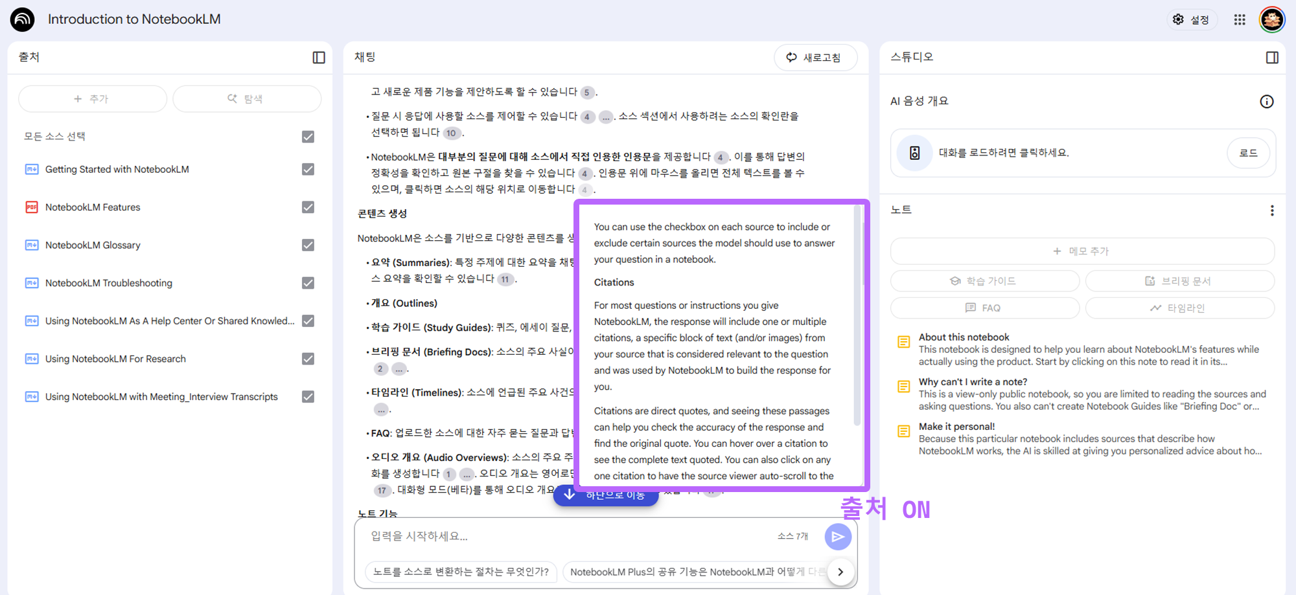
Task: Select suggested question about NotebookLM Plus sharing
Action: click(x=697, y=572)
